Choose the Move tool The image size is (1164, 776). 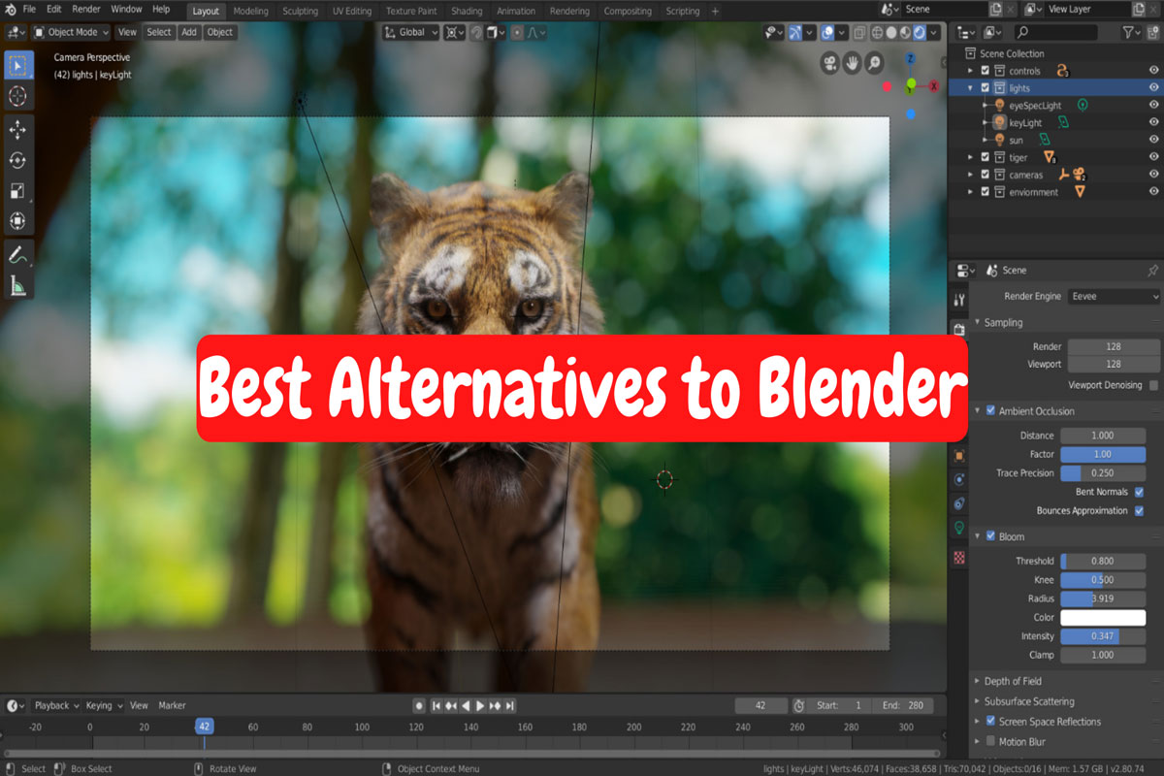point(17,129)
